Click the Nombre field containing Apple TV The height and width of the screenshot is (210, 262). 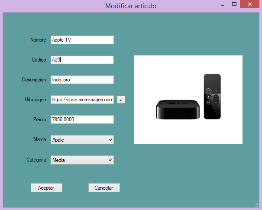(x=82, y=40)
